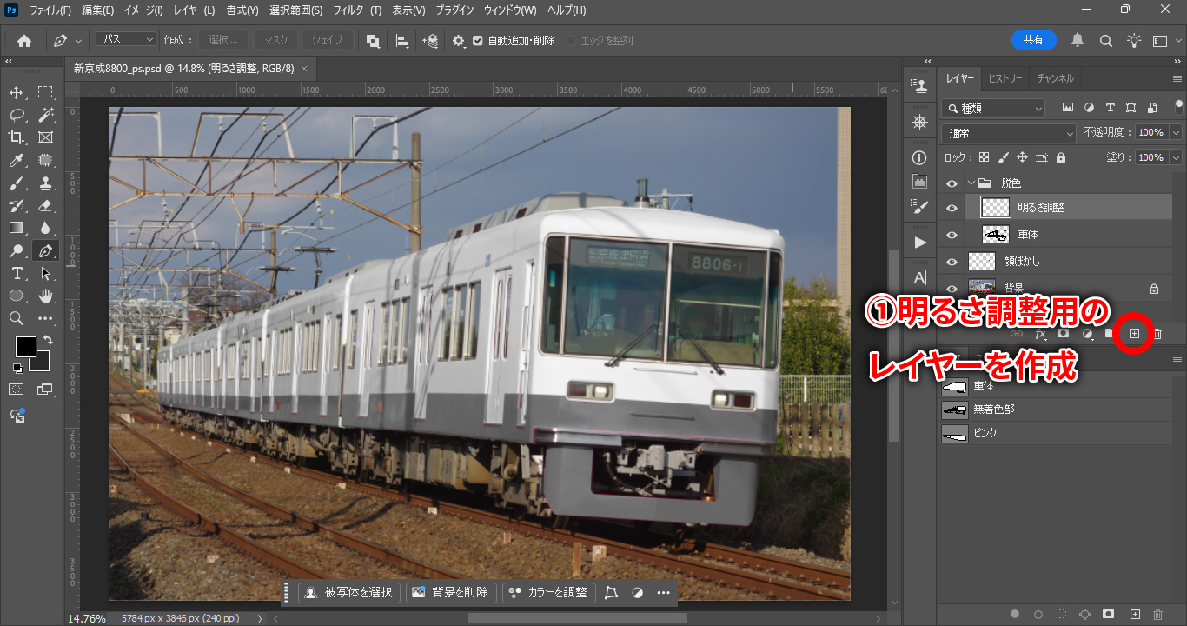Open the パス tool mode dropdown

click(126, 40)
